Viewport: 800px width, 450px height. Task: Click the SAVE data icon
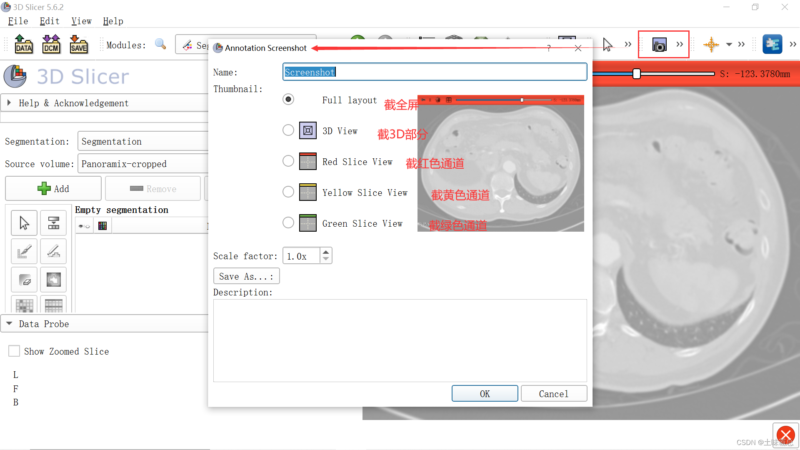(79, 44)
